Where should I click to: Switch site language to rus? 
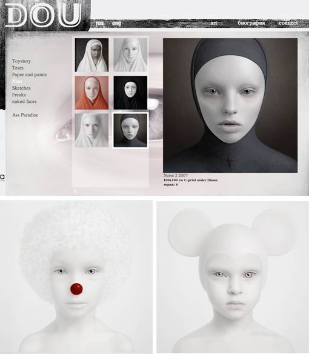click(x=100, y=23)
